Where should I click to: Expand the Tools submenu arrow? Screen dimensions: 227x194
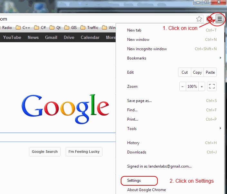click(x=220, y=128)
